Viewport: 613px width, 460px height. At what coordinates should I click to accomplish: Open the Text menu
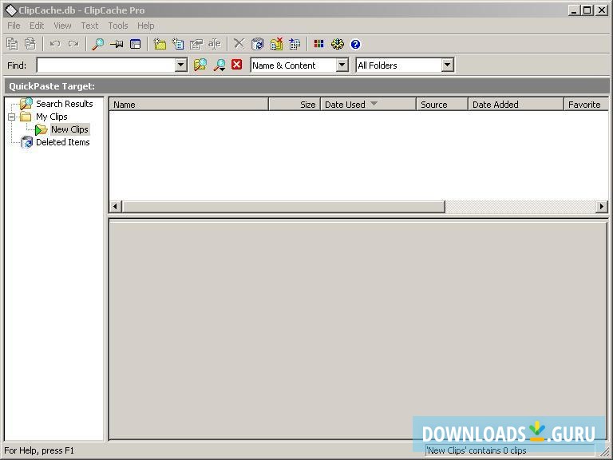point(89,26)
